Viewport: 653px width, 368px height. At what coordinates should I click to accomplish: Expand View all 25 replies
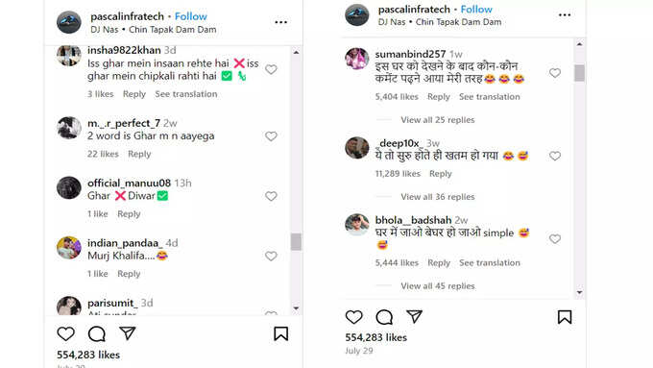[x=438, y=120]
